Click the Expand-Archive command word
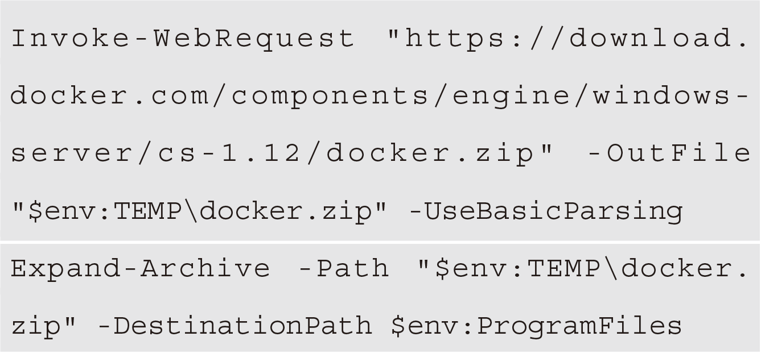761x353 pixels. tap(140, 268)
